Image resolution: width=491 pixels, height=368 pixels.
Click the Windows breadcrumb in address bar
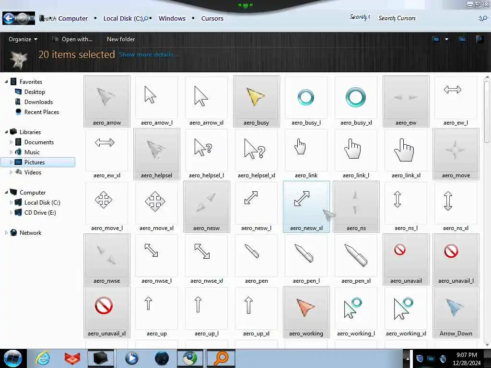pyautogui.click(x=172, y=19)
